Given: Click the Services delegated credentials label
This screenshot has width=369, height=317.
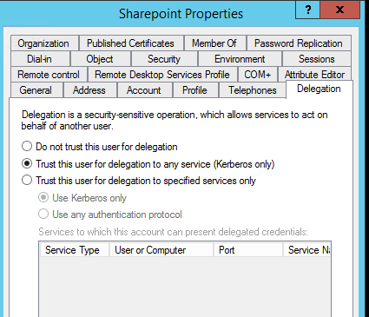Looking at the screenshot, I should 173,232.
